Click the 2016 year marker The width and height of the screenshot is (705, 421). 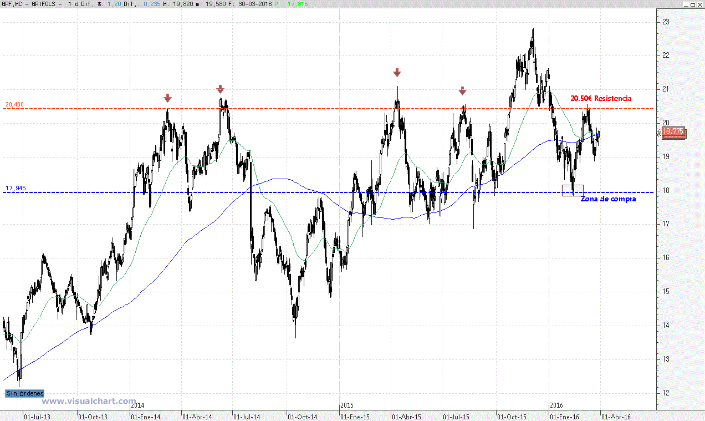[555, 405]
